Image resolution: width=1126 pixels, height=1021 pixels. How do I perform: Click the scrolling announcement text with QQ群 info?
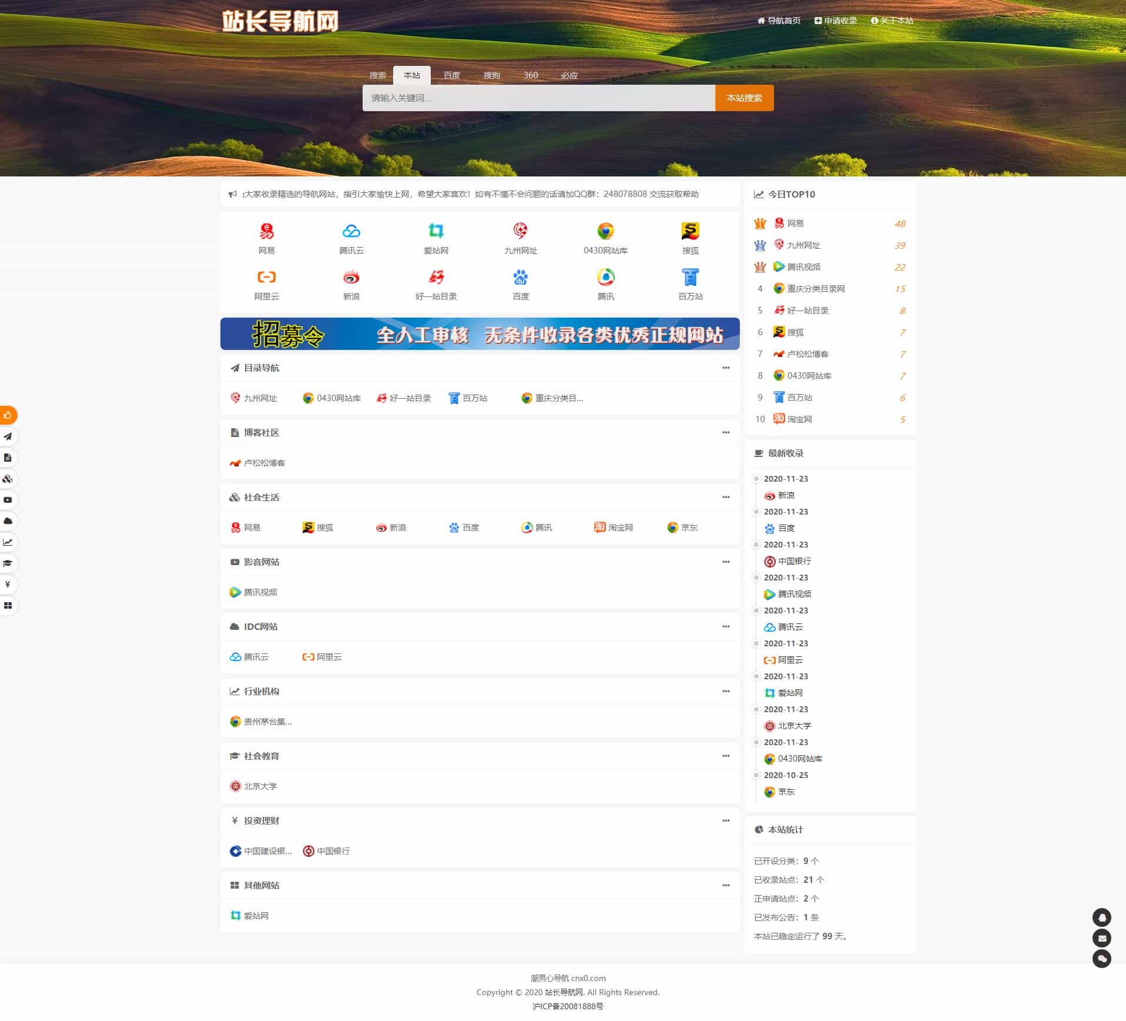click(x=470, y=194)
